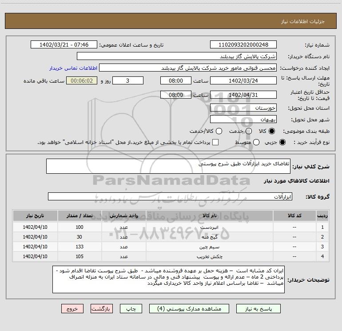Open مشاهده مدارک پیوستی (4) button
342x331 pixels.
point(189,309)
